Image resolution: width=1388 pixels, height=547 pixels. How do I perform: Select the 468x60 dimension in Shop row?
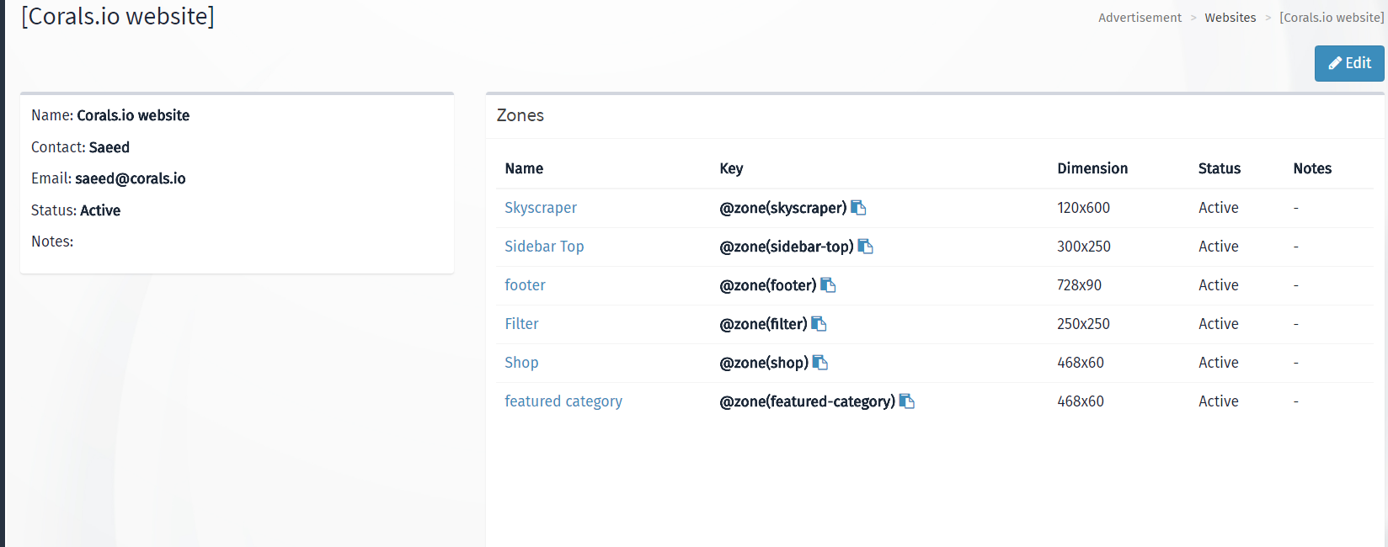(1081, 363)
